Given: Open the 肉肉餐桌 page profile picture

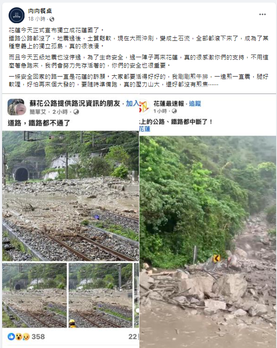Looking at the screenshot, I should 16,15.
